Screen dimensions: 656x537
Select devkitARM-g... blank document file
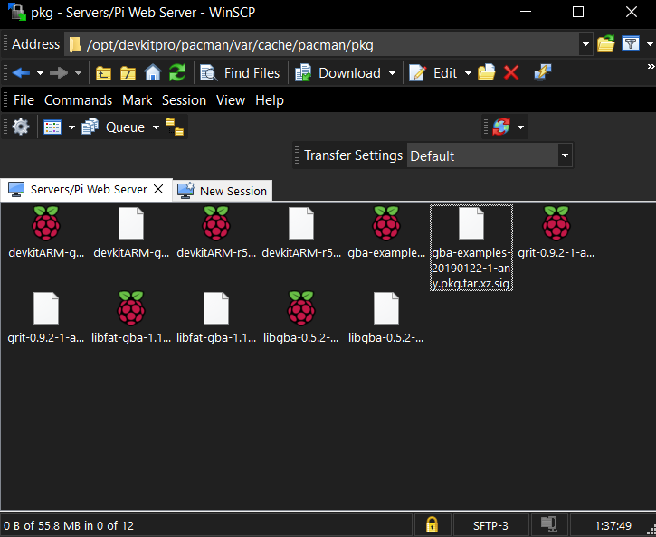[x=131, y=232]
